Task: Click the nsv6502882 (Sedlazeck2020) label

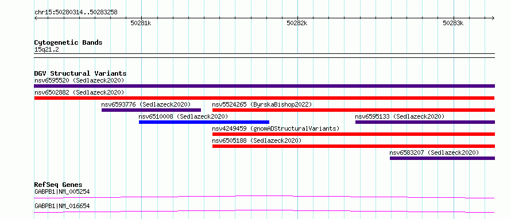Action: click(79, 92)
